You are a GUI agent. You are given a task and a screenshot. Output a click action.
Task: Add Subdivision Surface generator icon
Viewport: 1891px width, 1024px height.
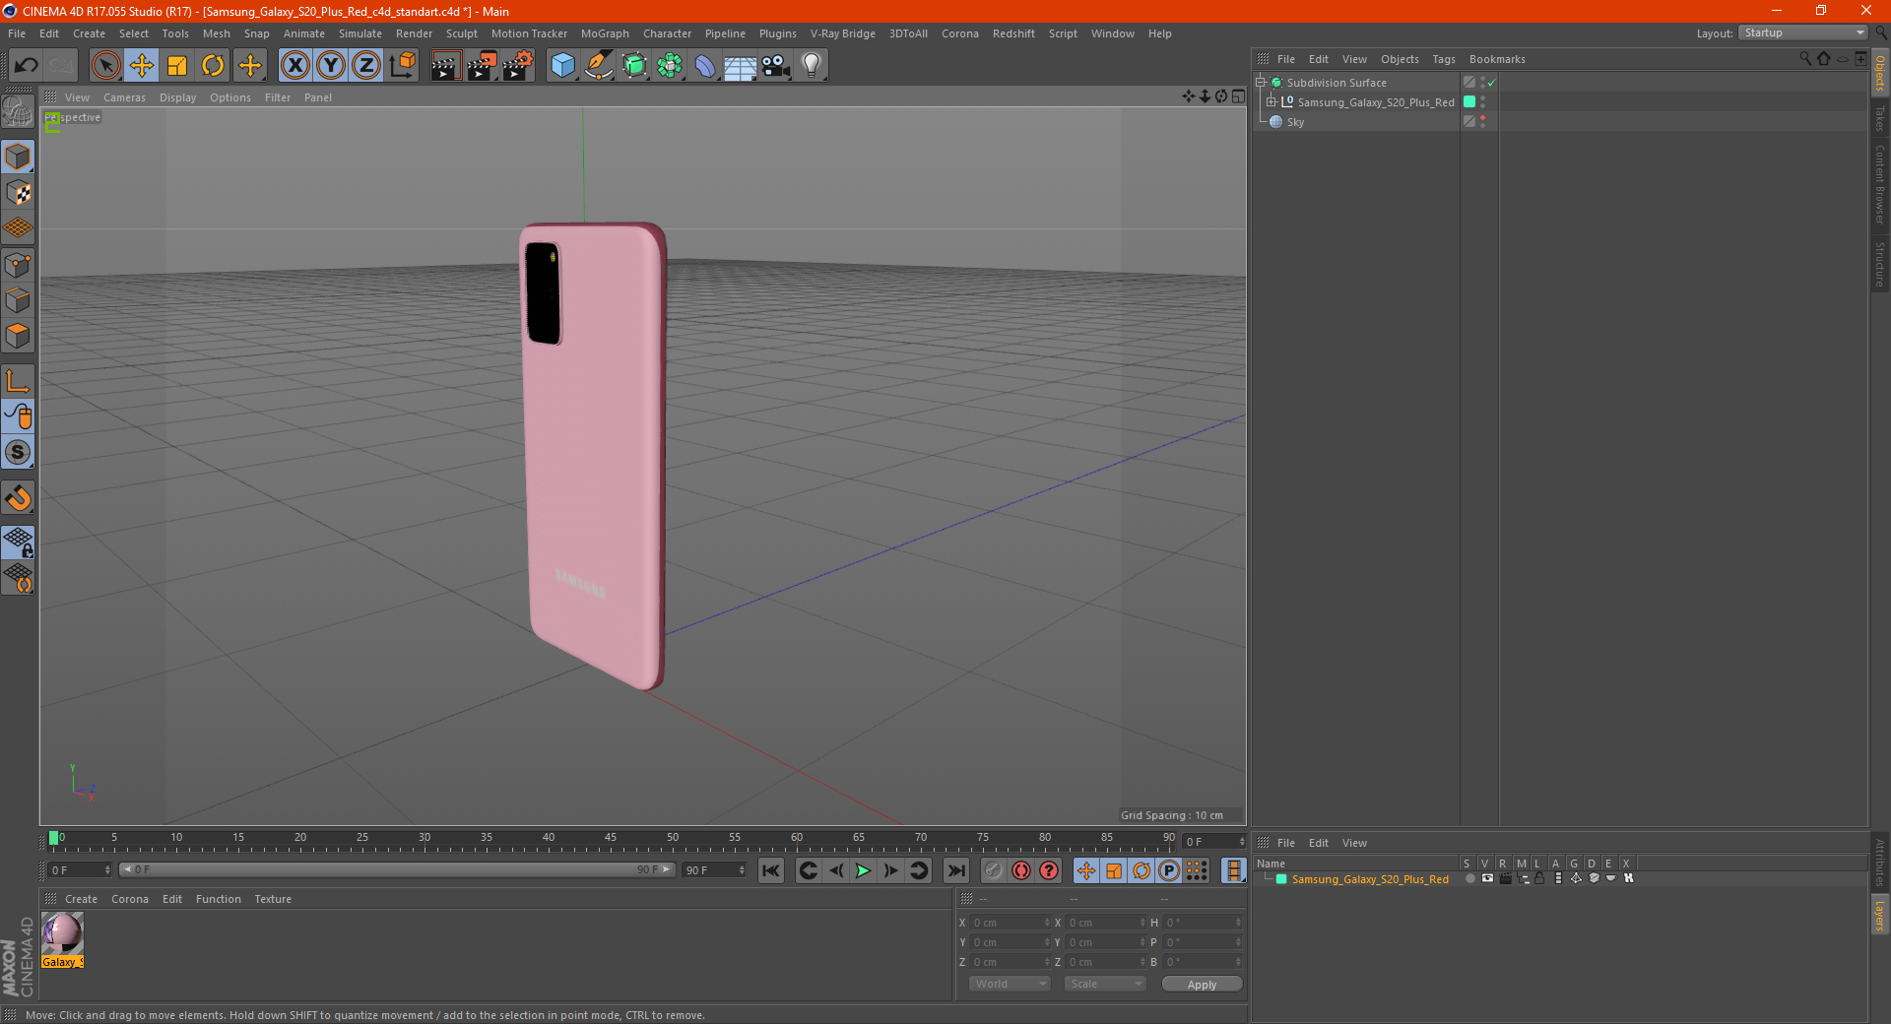tap(634, 66)
